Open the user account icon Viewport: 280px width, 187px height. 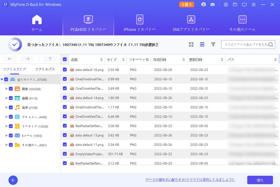204,4
